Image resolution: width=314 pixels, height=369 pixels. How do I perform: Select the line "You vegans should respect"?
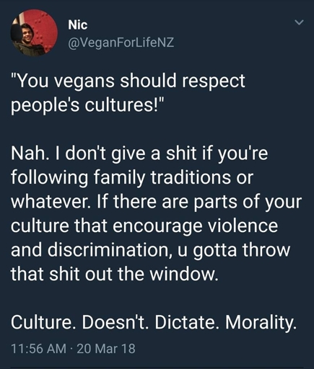click(128, 81)
